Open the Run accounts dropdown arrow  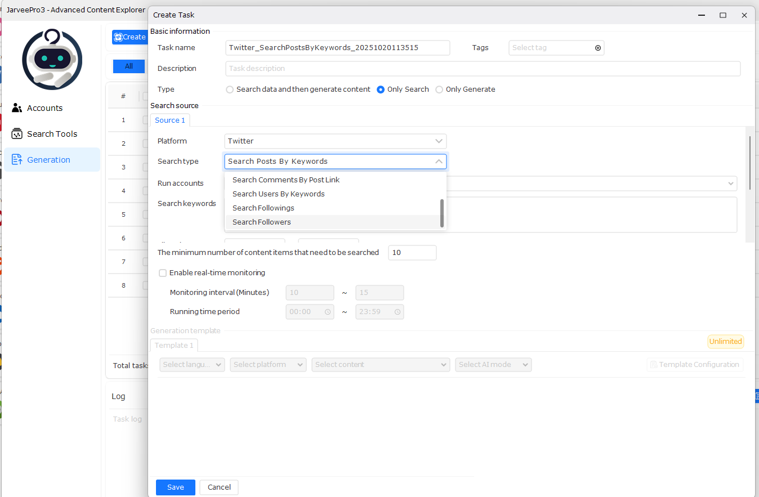click(731, 183)
